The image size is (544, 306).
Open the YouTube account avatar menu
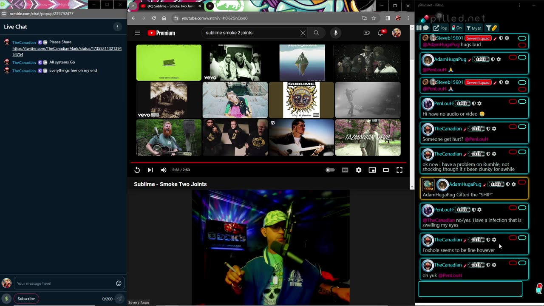(397, 33)
